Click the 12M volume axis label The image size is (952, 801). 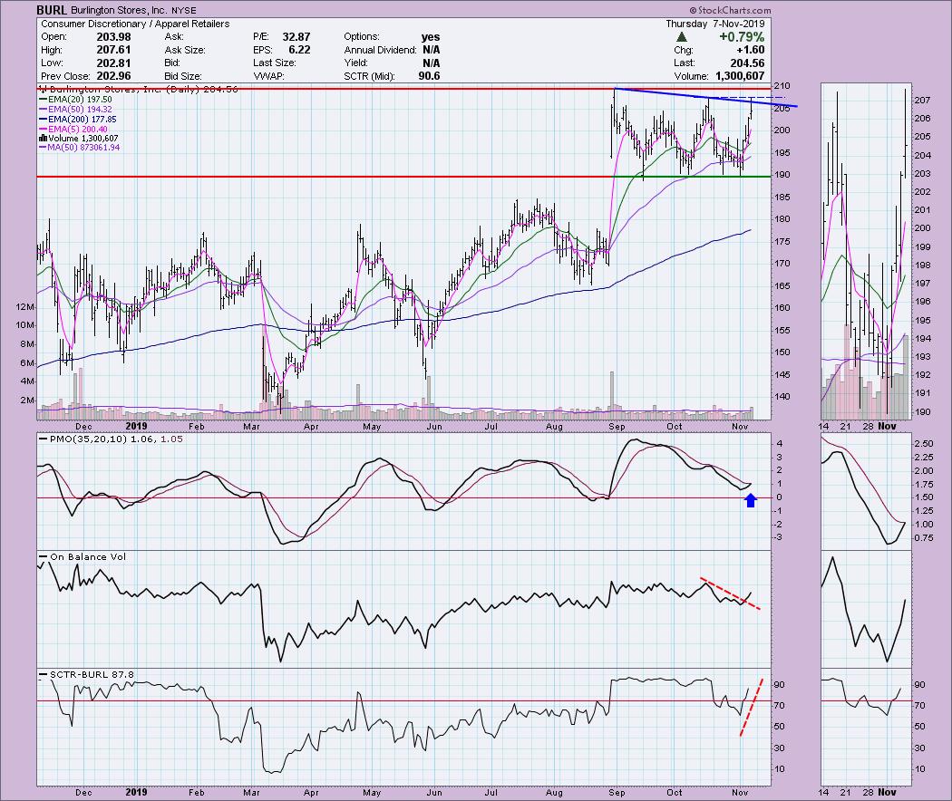coord(25,307)
